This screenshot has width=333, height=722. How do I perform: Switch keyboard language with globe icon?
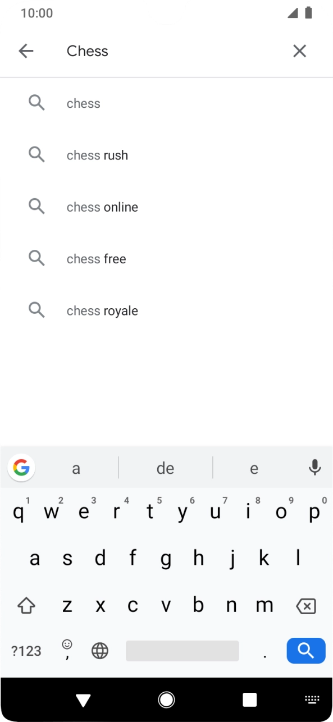point(99,650)
